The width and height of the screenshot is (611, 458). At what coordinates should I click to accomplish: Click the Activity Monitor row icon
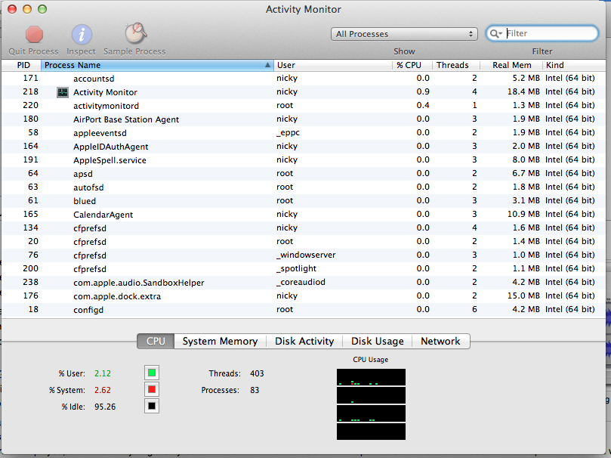coord(63,92)
